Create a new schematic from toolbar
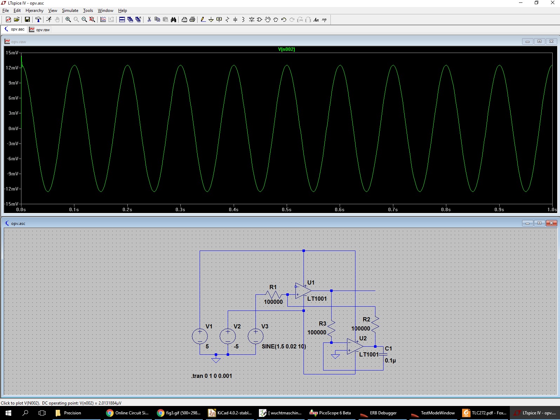The image size is (560, 420). pos(8,20)
